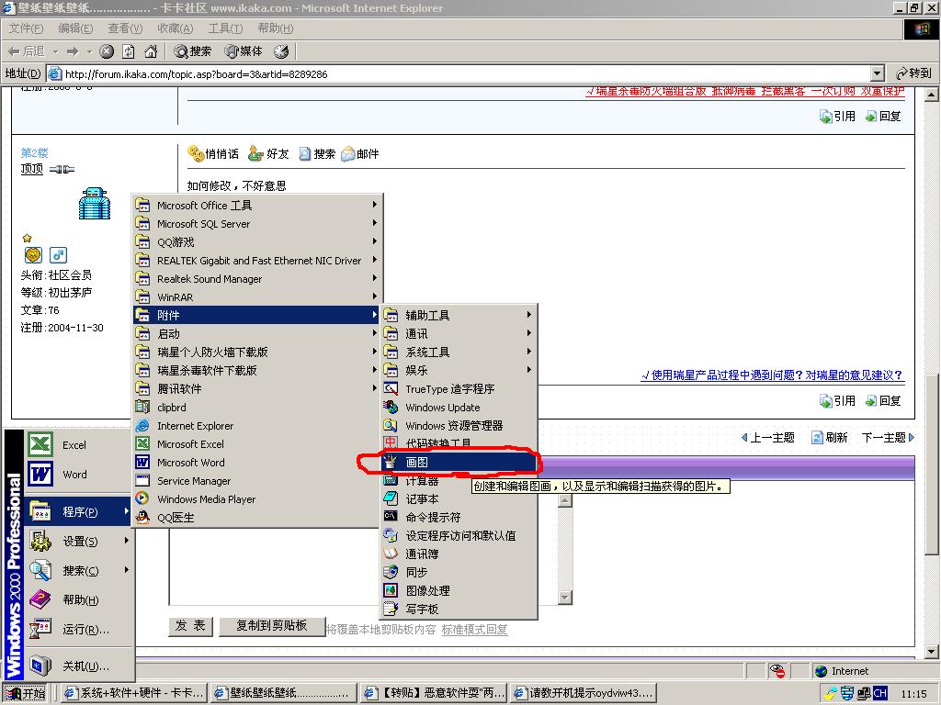Open the 搜索 toolbar button in IE

pyautogui.click(x=193, y=51)
